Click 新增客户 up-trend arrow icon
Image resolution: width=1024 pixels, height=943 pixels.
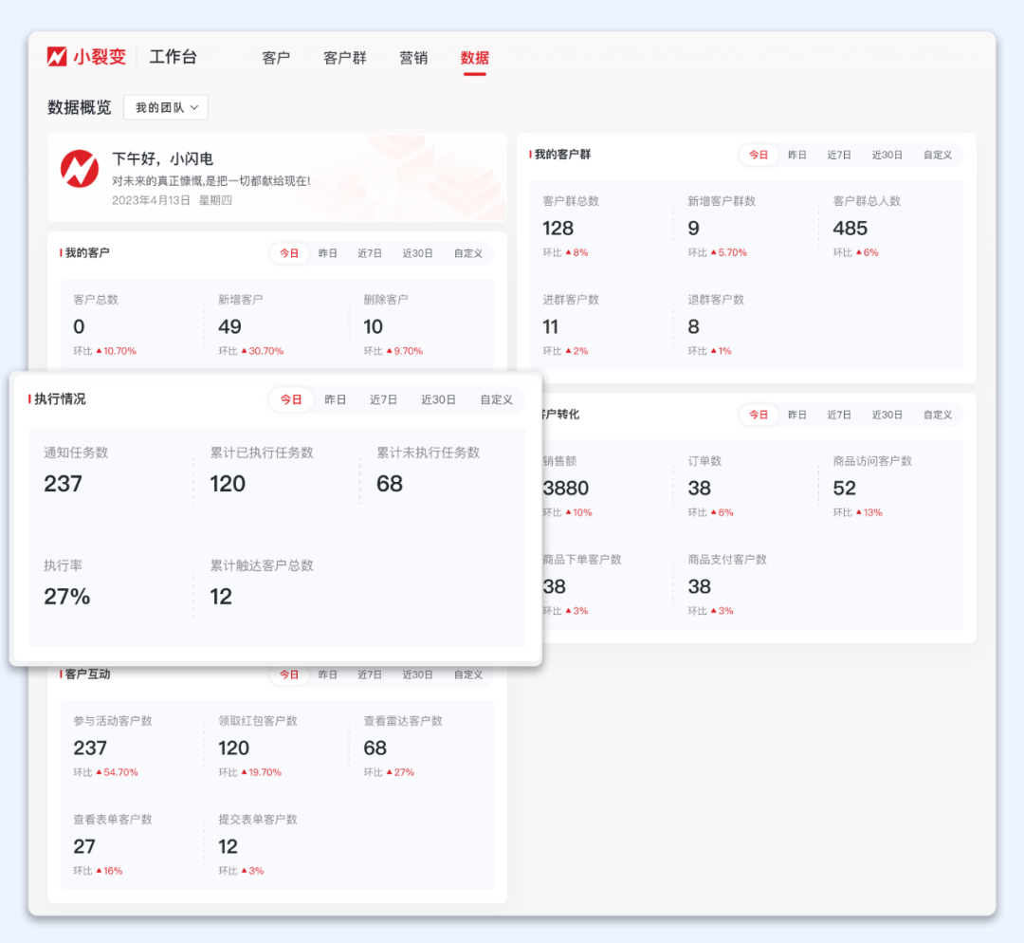(x=245, y=351)
